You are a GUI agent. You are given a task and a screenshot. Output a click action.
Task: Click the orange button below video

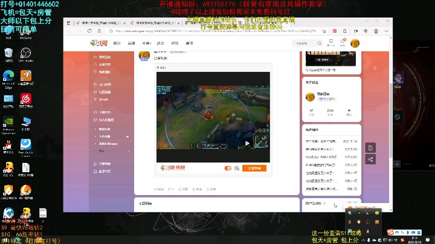click(254, 169)
